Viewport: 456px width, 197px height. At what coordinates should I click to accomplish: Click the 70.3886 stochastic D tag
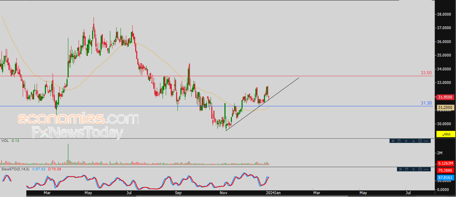tap(446, 170)
